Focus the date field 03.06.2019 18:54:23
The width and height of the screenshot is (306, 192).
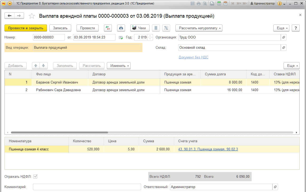[94, 37]
